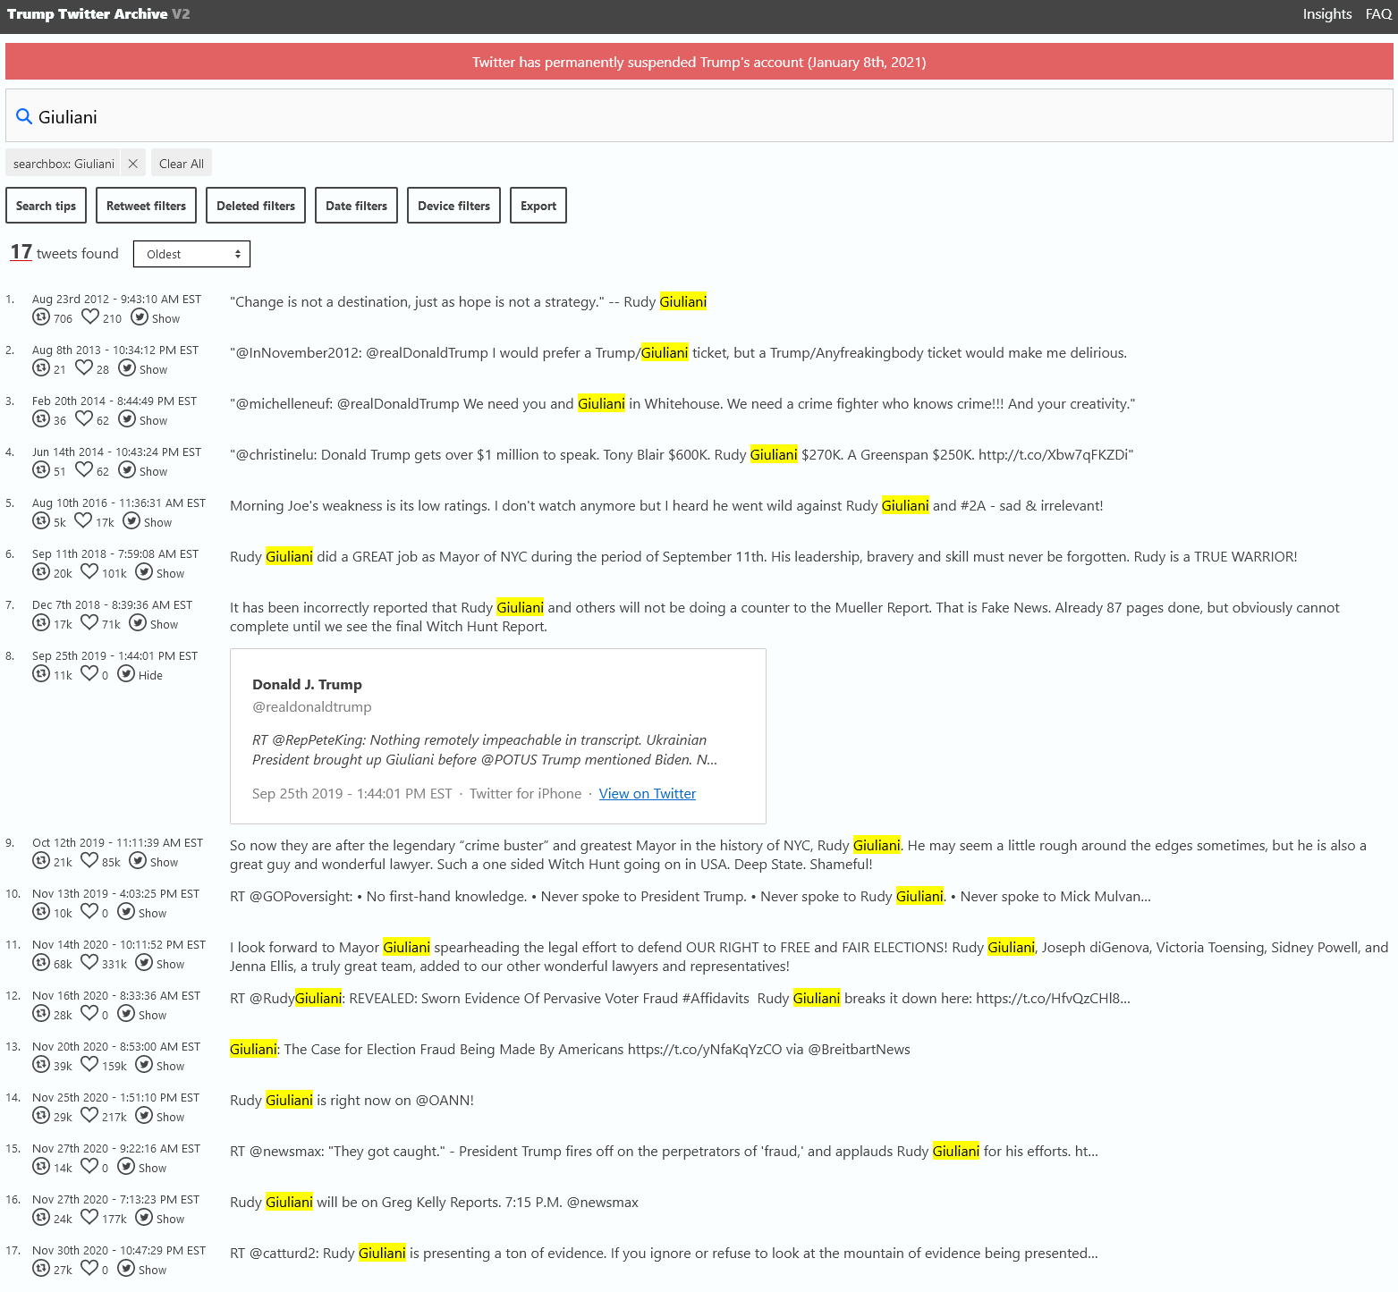Show embedded tweet for Nov 30th 2020
1398x1292 pixels.
[152, 1270]
